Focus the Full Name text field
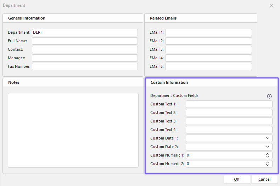The height and width of the screenshot is (186, 280). (x=85, y=41)
